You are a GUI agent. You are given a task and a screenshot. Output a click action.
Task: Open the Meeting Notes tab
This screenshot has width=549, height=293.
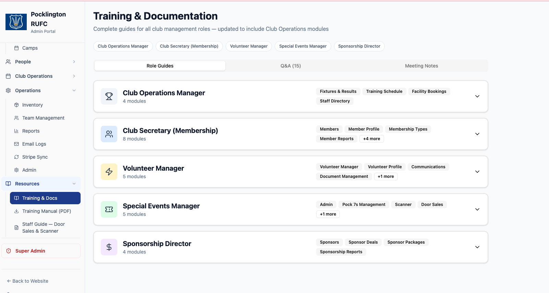(421, 66)
